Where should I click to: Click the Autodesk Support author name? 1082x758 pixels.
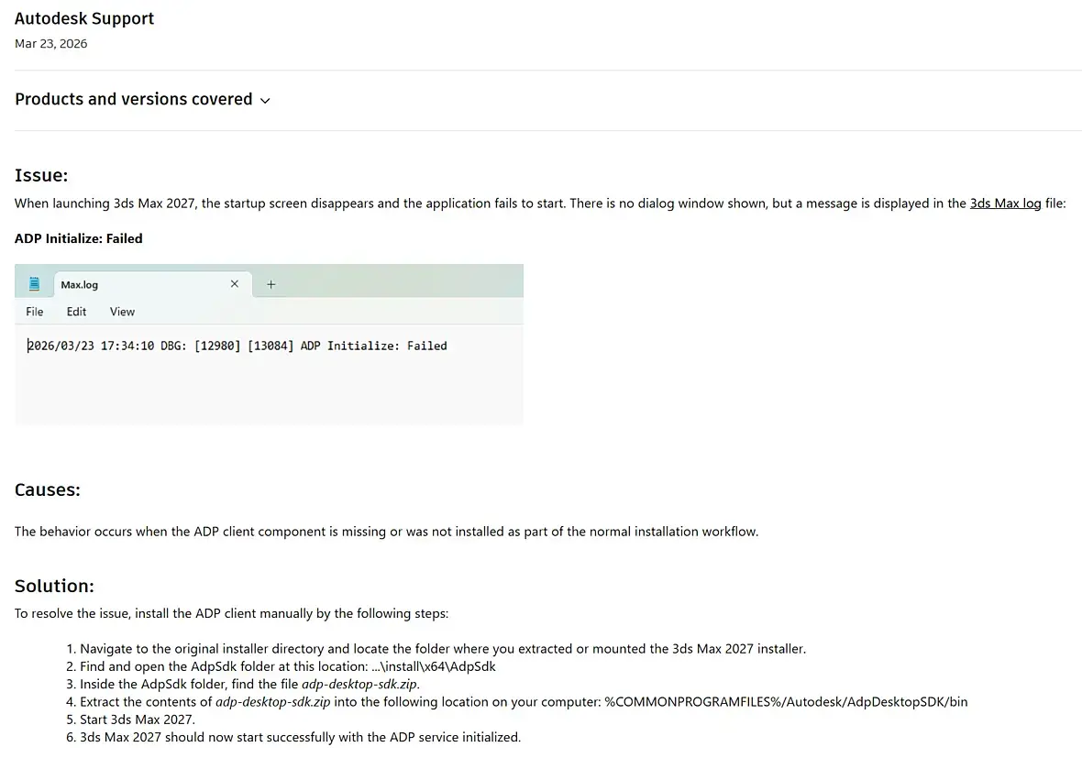[x=84, y=18]
